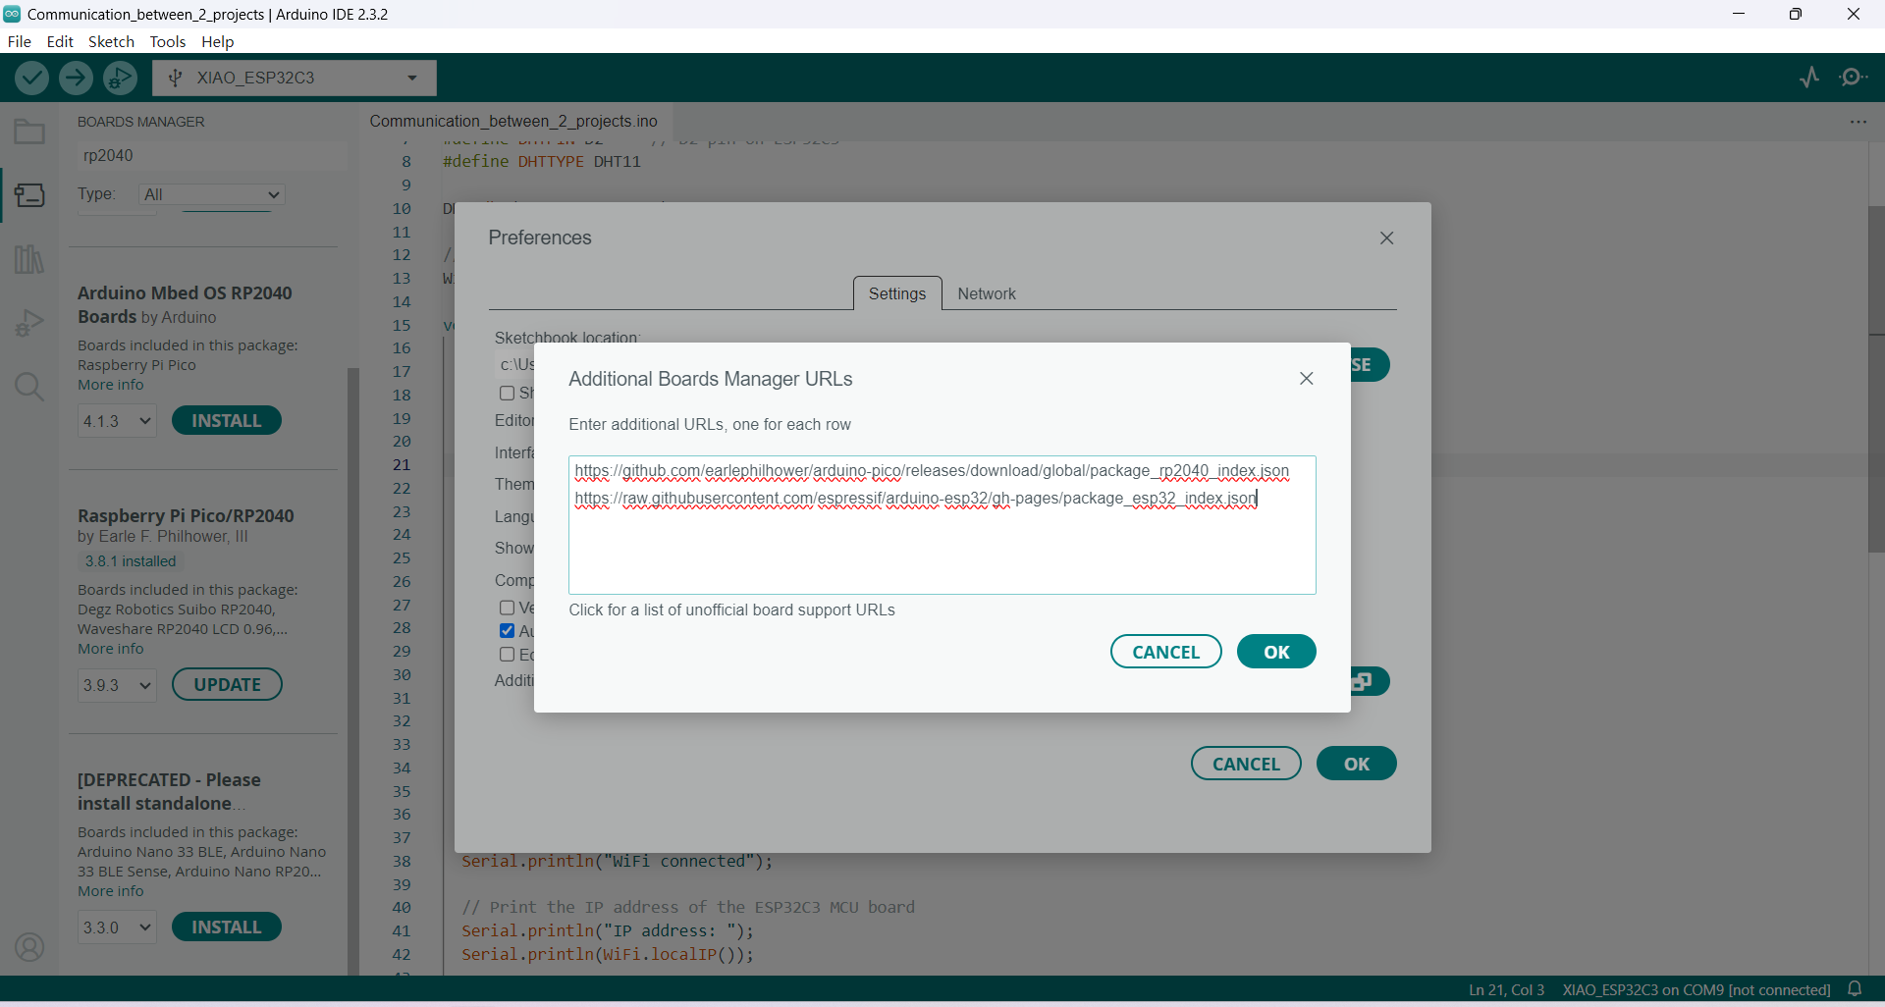Screen dimensions: 1885x1007
Task: Open More info for deprecated package
Action: click(x=111, y=891)
